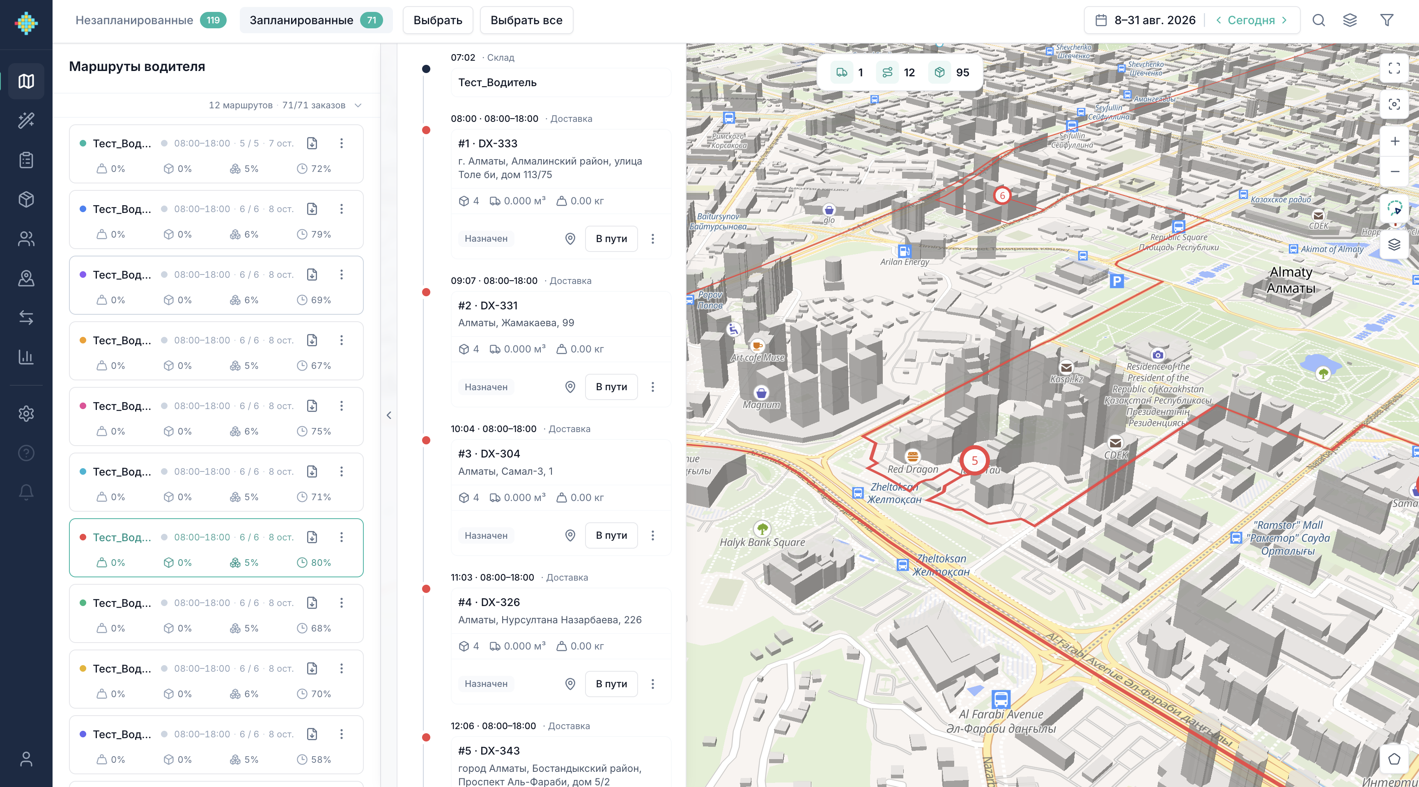Click the Выбрать все button
1419x787 pixels.
click(x=527, y=21)
